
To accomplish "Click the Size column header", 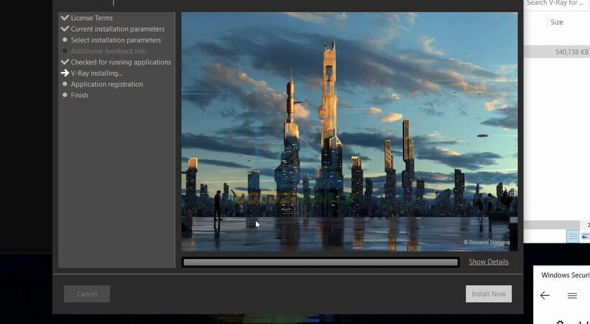I will [x=557, y=22].
